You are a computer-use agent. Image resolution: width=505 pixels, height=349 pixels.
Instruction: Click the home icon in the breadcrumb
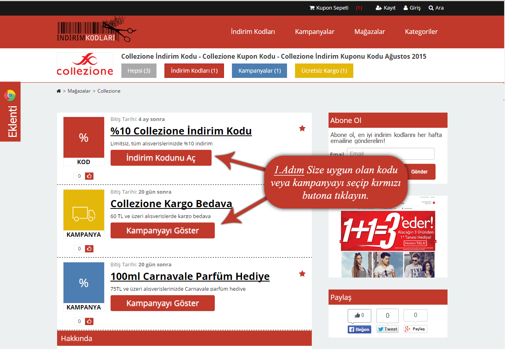59,91
